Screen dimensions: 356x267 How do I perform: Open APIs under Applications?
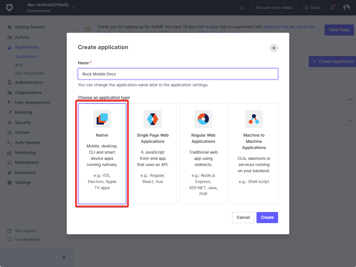click(x=19, y=65)
